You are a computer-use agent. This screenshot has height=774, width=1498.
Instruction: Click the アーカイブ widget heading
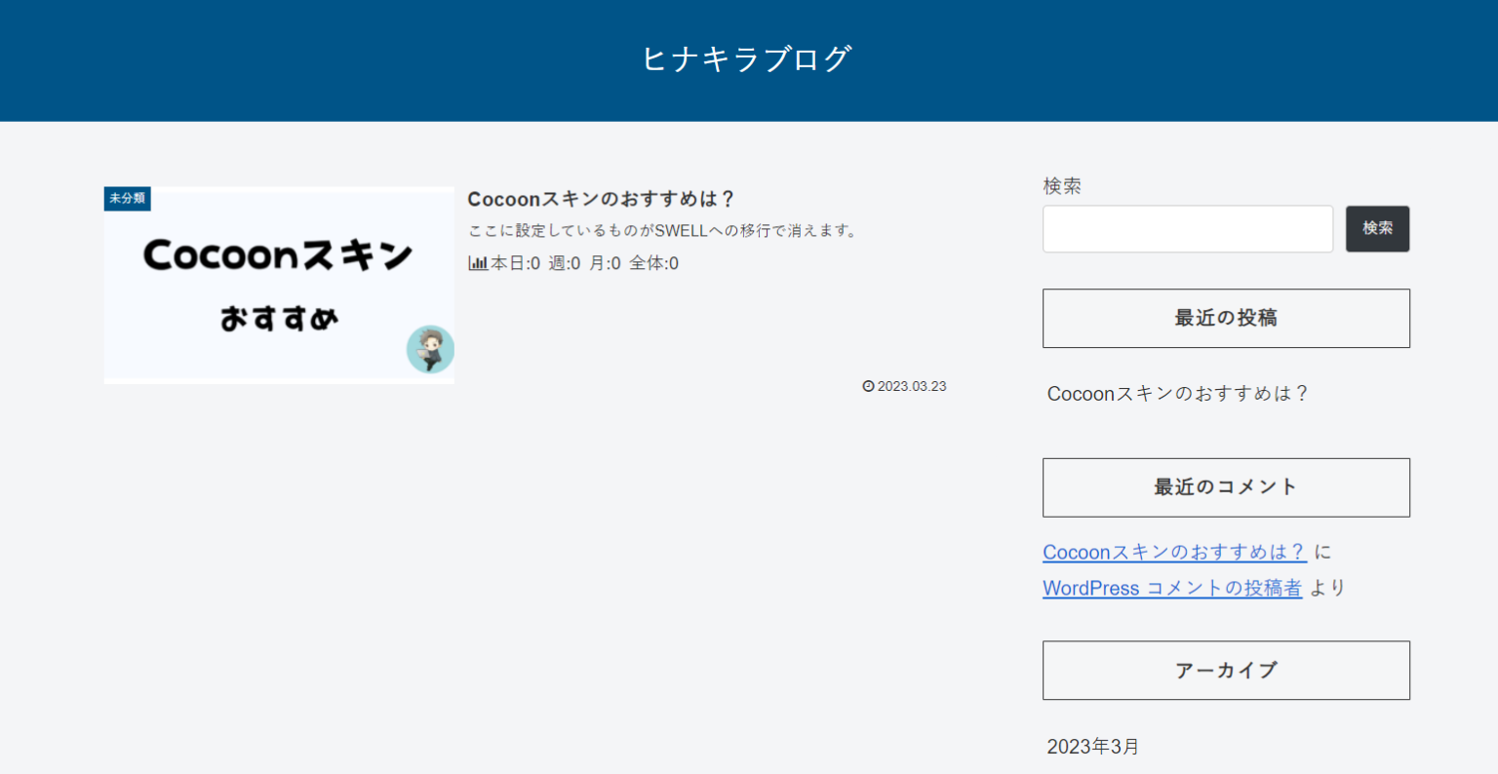coord(1225,671)
